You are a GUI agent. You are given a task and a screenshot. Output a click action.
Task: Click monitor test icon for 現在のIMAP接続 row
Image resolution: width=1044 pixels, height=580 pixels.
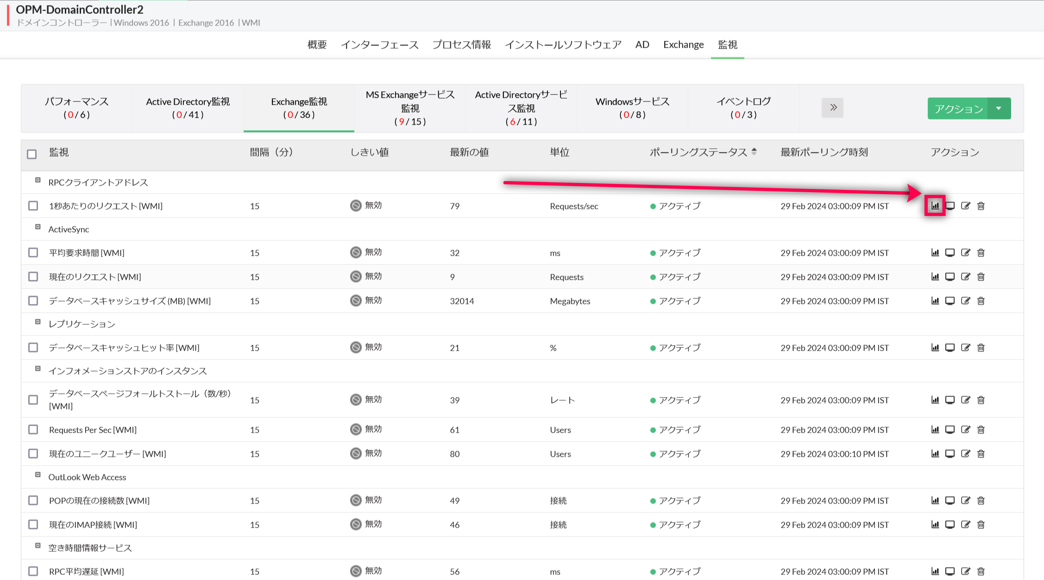coord(950,524)
